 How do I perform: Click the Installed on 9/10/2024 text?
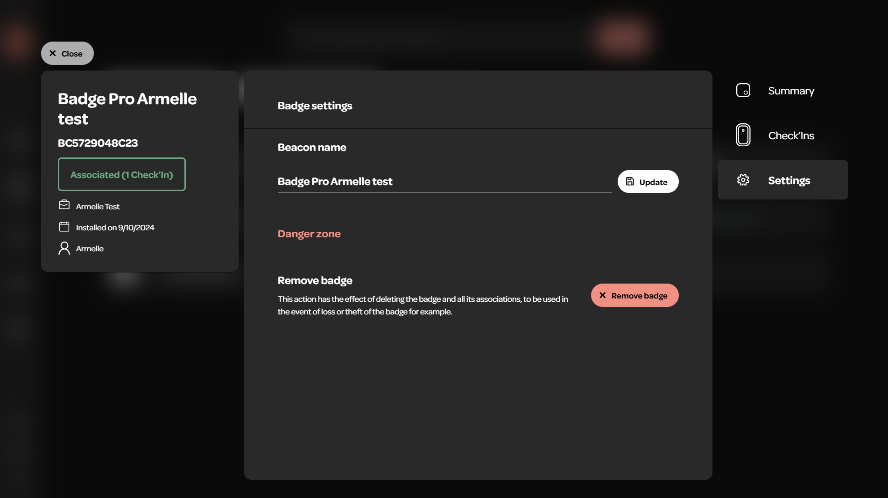click(115, 228)
